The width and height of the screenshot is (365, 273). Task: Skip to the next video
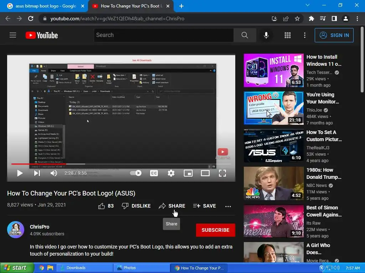37,173
